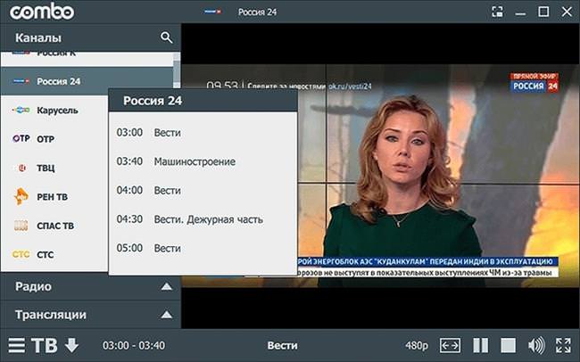Click the СТС channel logo

[21, 254]
